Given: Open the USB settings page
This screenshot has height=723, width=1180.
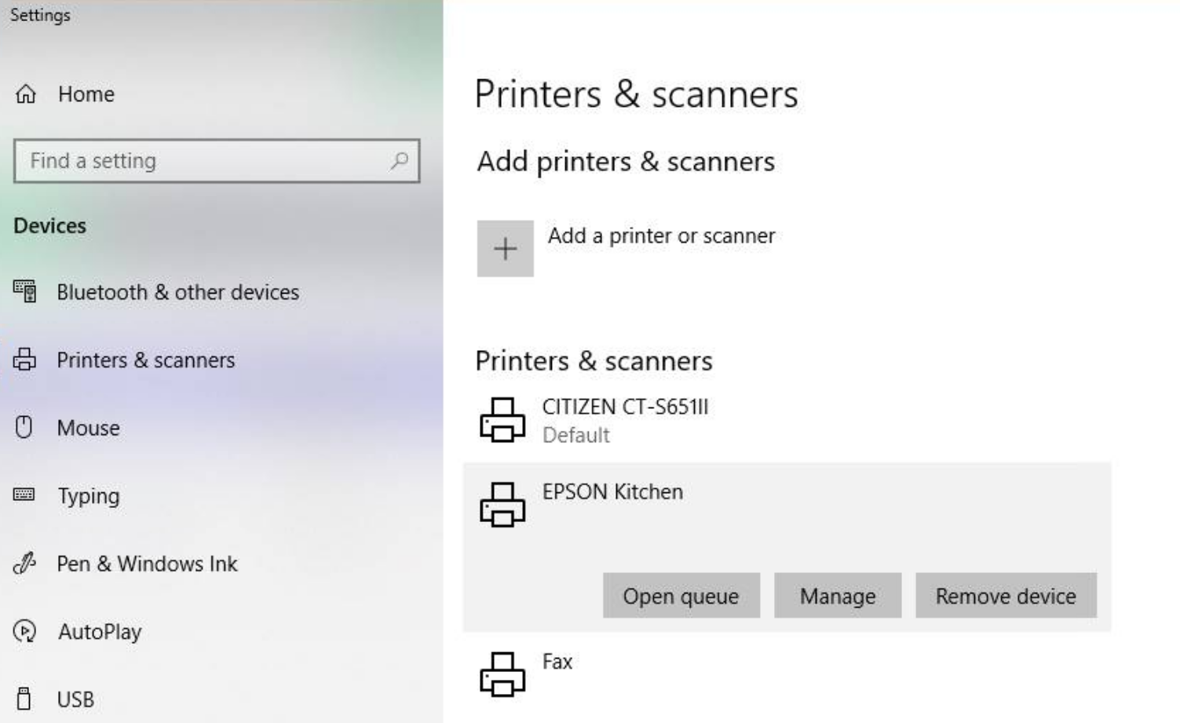Looking at the screenshot, I should [75, 699].
